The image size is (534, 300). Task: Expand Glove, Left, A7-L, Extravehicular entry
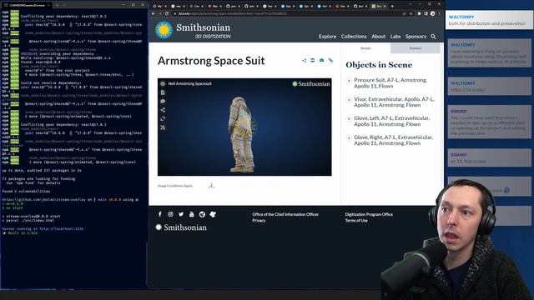(349, 118)
